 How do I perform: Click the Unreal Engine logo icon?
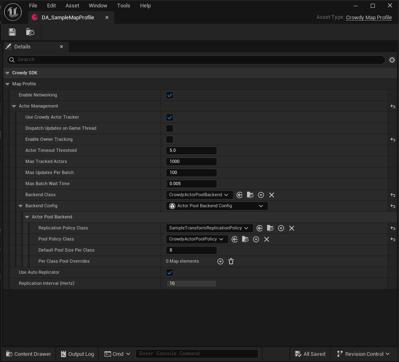pos(13,12)
